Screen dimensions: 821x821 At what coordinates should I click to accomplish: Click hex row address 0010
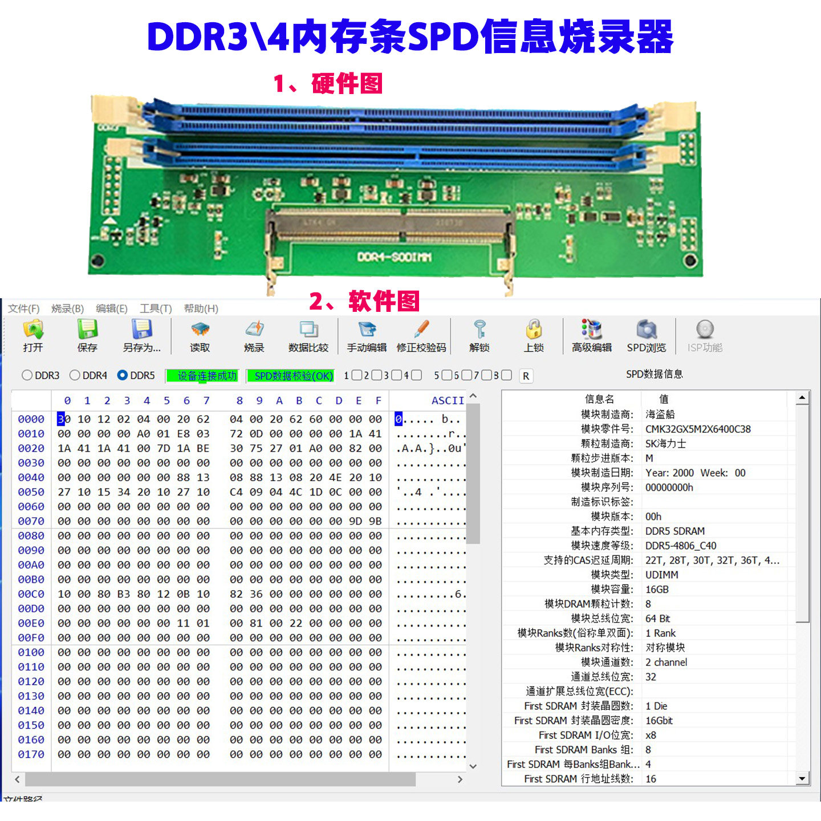31,434
